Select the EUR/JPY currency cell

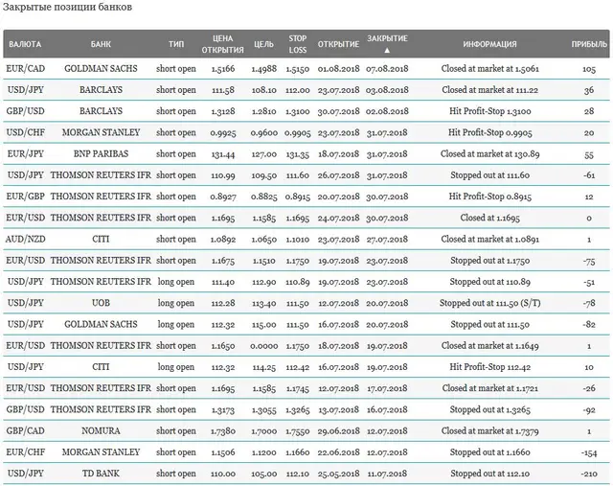coord(26,153)
